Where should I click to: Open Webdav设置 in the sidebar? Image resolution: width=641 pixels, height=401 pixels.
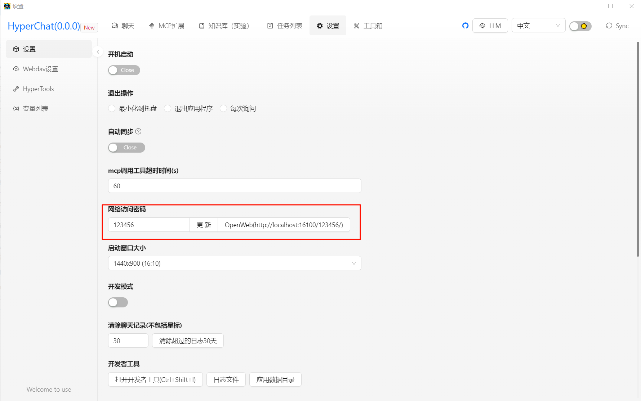[x=49, y=69]
